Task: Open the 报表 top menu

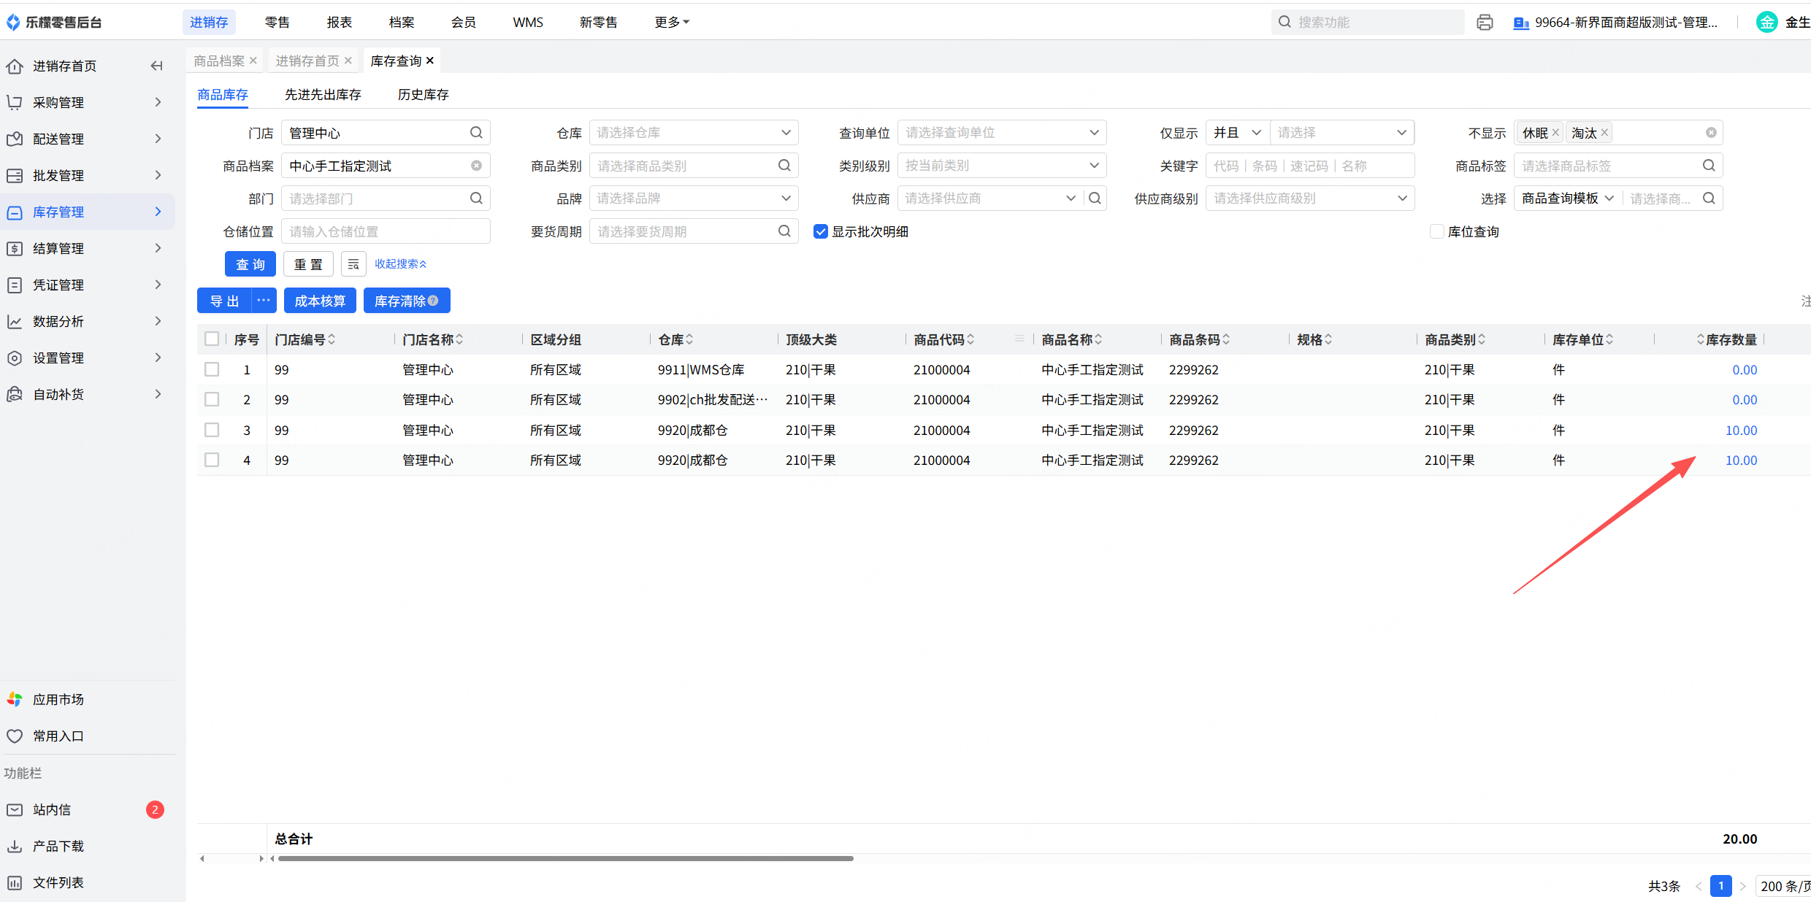Action: click(339, 23)
